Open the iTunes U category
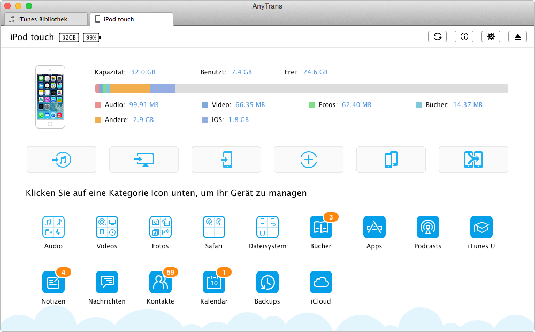The image size is (535, 332). 481,227
